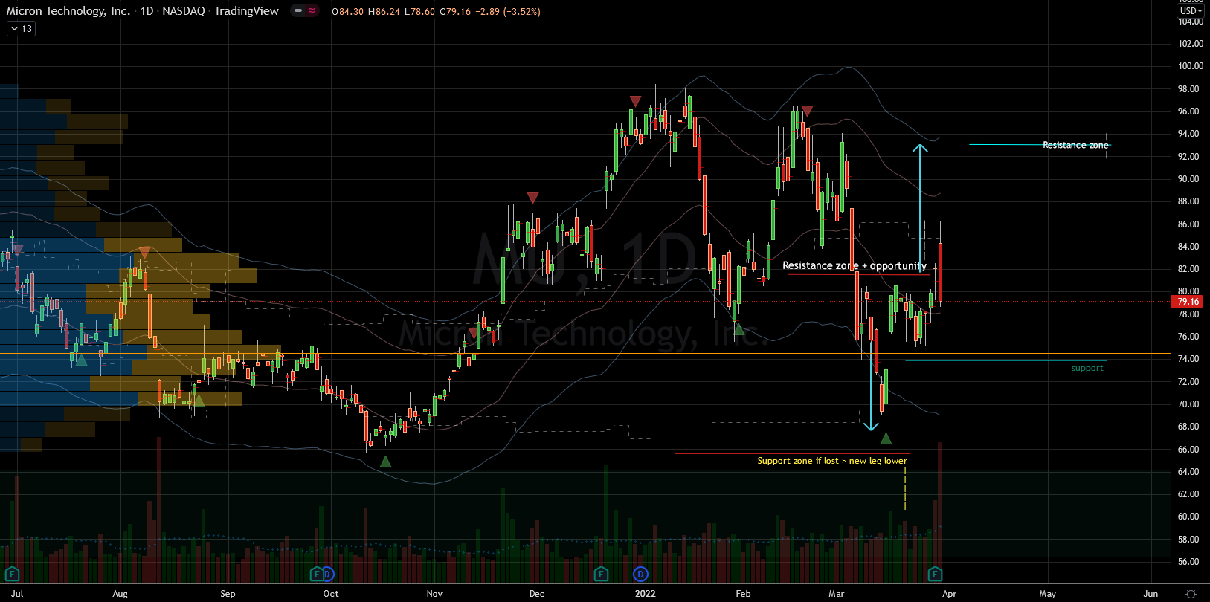This screenshot has height=602, width=1210.
Task: Select red down signal triangle in early July
Action: (x=18, y=250)
